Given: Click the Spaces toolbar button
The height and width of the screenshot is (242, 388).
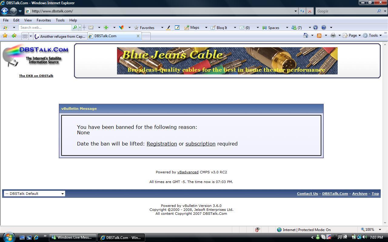Looking at the screenshot, I should [x=271, y=28].
